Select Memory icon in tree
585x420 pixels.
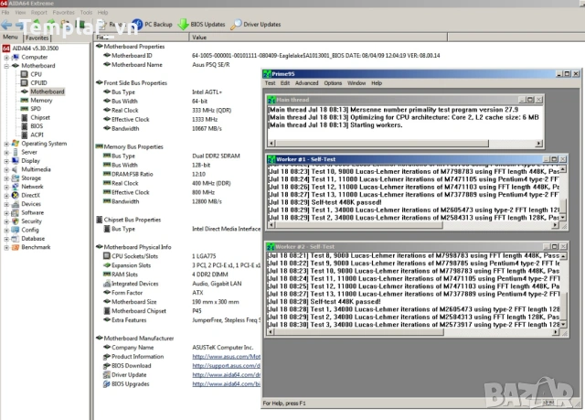click(x=25, y=100)
